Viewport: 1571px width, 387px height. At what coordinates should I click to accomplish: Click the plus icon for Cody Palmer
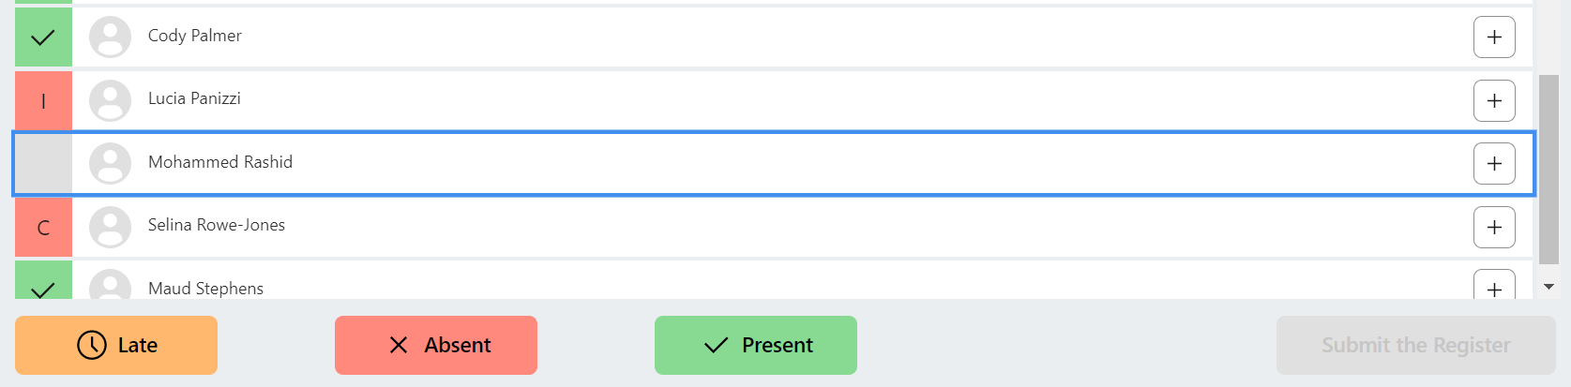tap(1494, 37)
